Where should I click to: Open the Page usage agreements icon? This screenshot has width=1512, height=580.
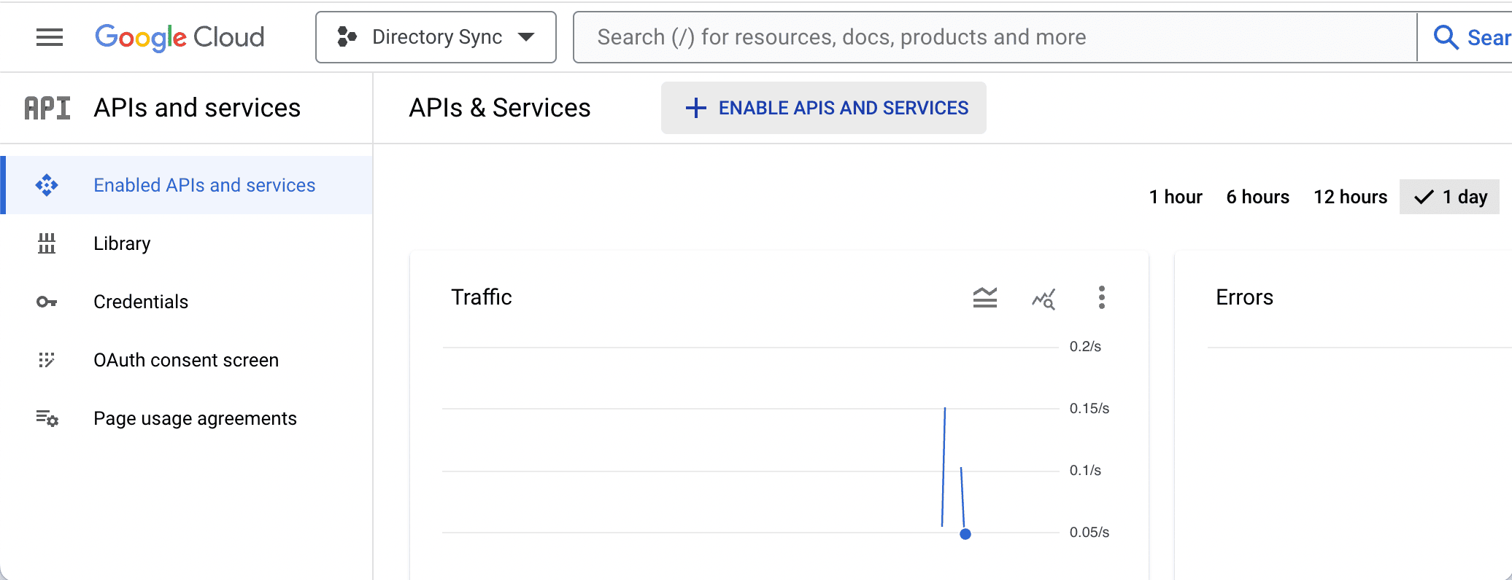pyautogui.click(x=47, y=418)
